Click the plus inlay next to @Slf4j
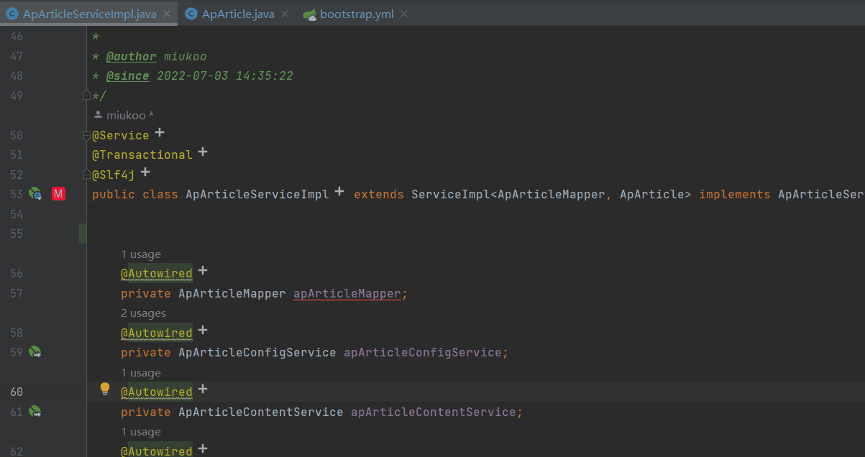Screen dimensions: 865x457 coord(145,172)
